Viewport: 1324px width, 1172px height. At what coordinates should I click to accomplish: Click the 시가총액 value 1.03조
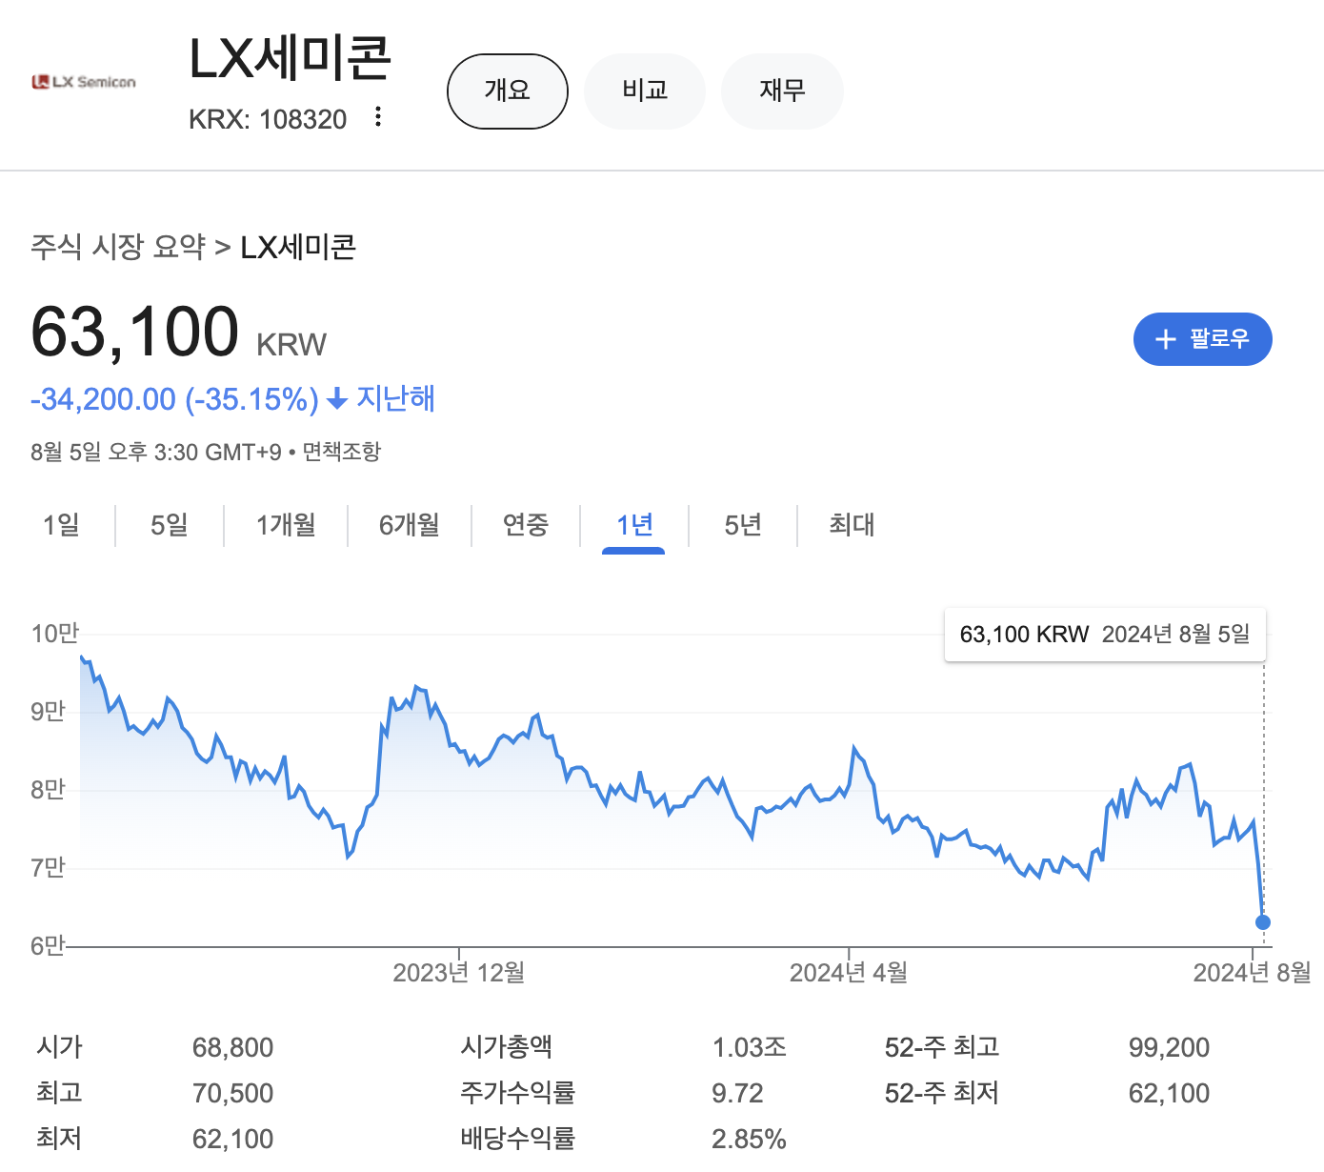click(750, 1048)
